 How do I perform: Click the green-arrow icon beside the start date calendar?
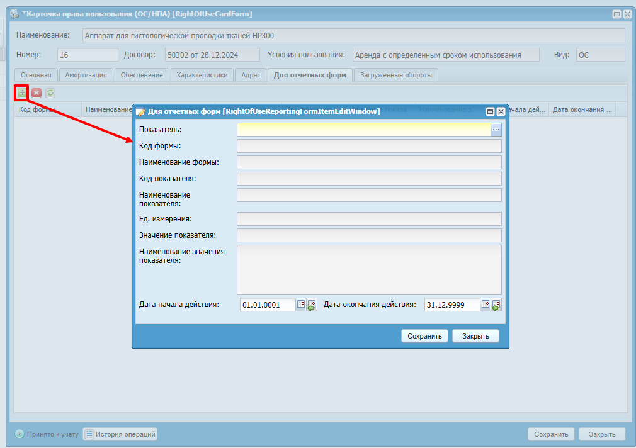pos(312,305)
